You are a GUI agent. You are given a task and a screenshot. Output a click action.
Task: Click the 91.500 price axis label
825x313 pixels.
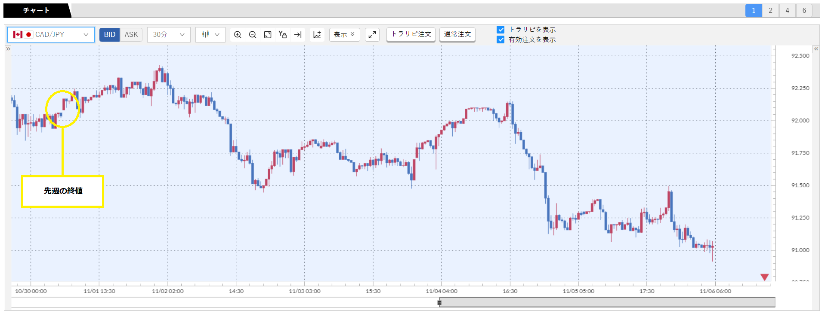tap(800, 185)
